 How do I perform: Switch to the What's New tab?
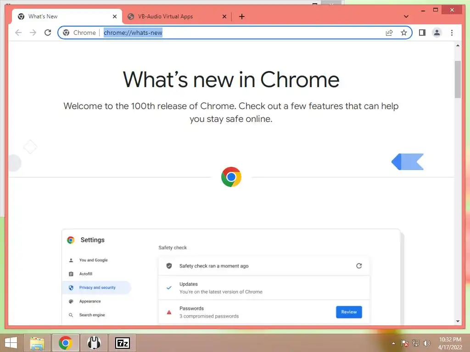coord(67,16)
